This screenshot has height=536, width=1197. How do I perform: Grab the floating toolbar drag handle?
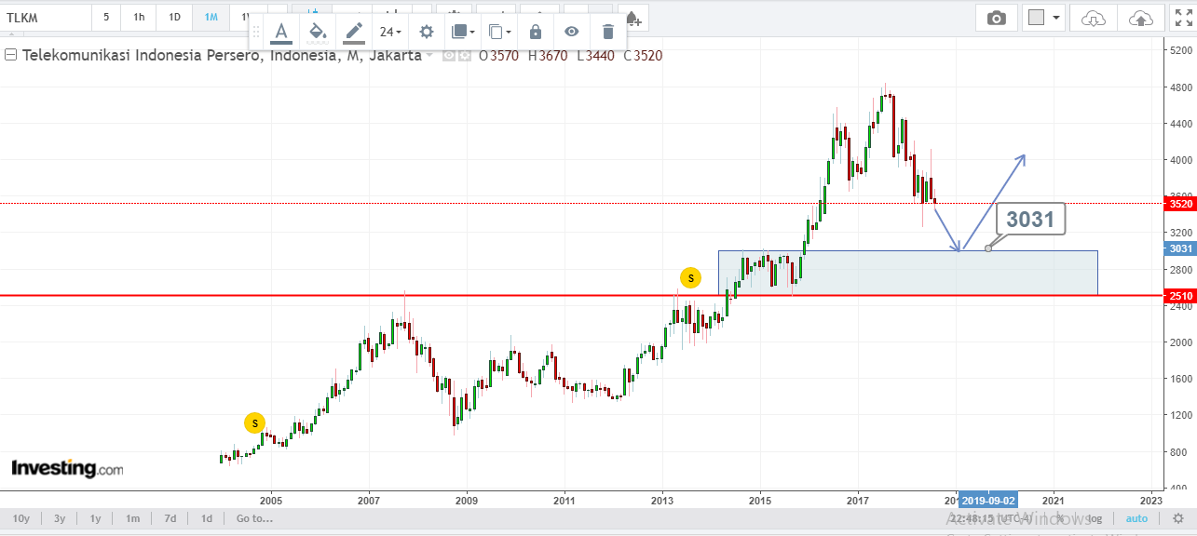pyautogui.click(x=257, y=32)
